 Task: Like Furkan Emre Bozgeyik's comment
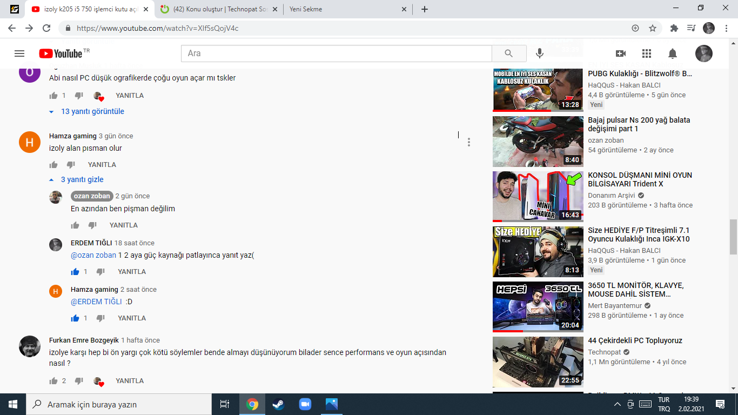pyautogui.click(x=53, y=381)
